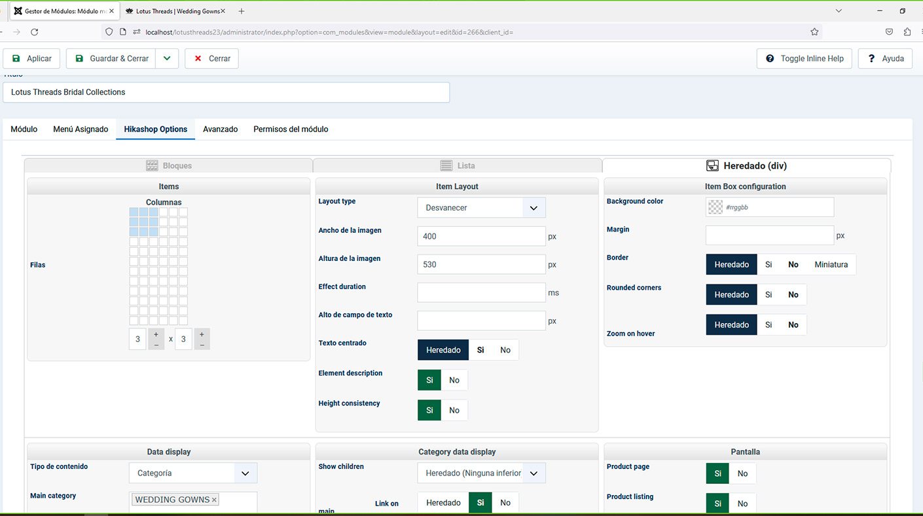Set Element description to No
The image size is (923, 516).
point(454,380)
